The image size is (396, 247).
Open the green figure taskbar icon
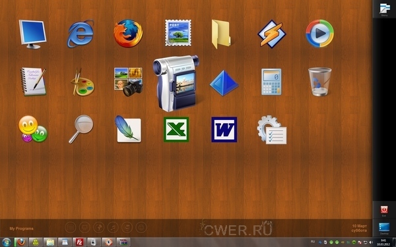36,242
